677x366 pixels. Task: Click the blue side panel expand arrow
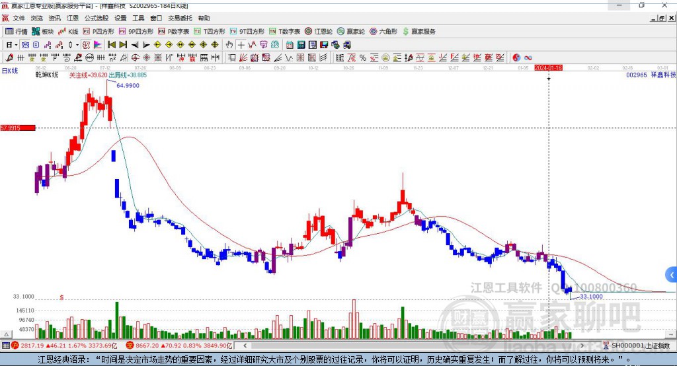click(672, 275)
